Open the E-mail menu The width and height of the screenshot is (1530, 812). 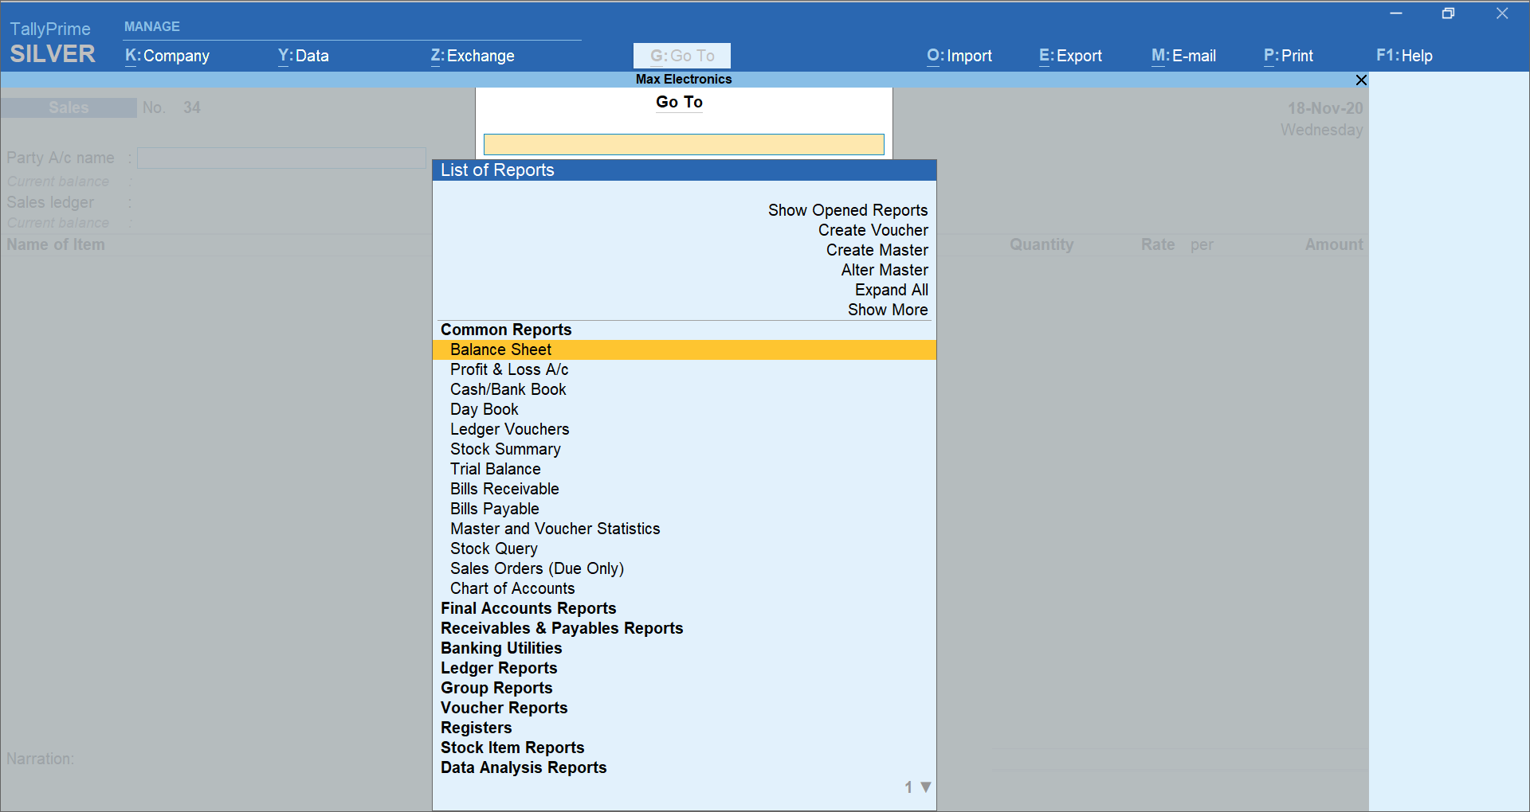click(x=1183, y=56)
